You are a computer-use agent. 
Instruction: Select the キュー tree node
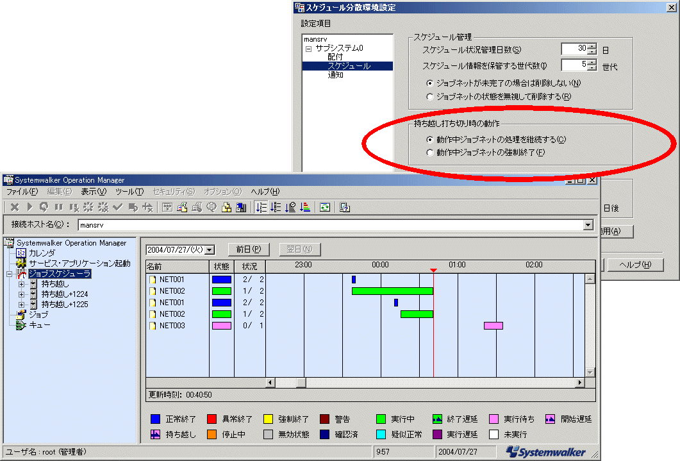coord(39,325)
